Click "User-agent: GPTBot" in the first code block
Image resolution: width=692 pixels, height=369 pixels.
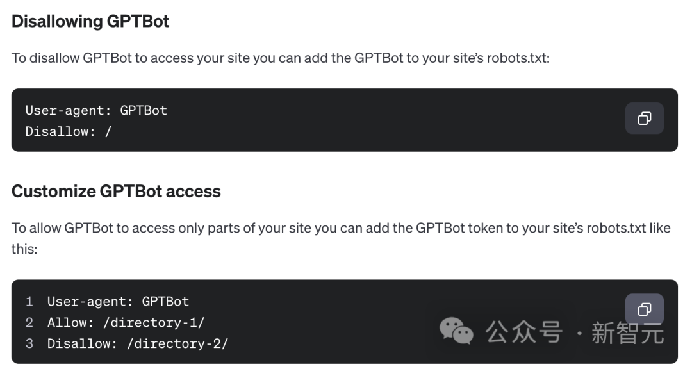96,110
